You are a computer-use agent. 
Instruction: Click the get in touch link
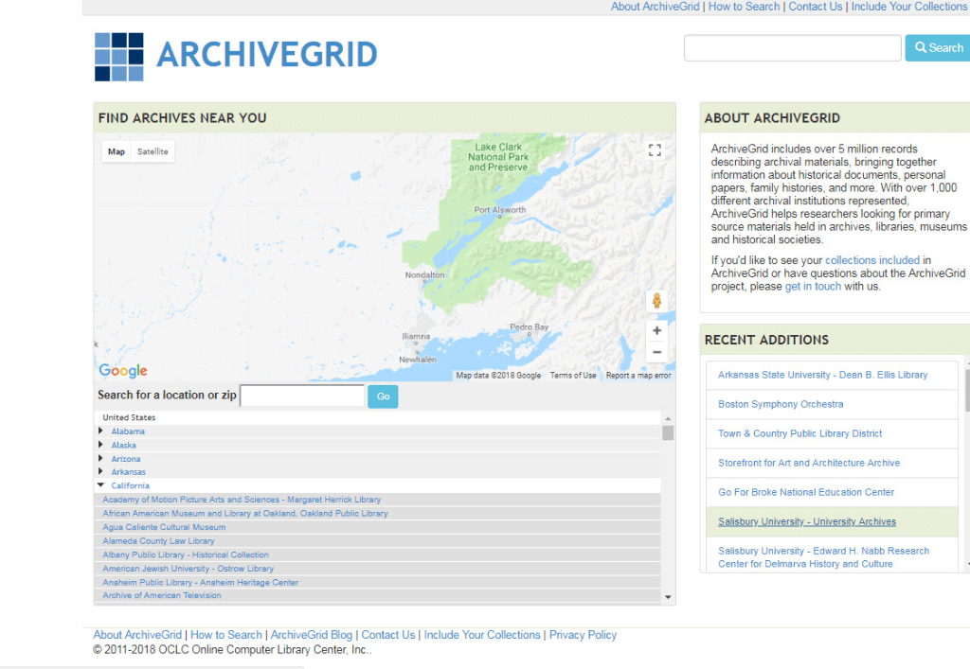point(813,286)
